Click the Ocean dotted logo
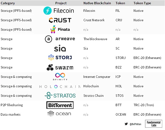This screenshot has width=165, height=130. coord(51,114)
